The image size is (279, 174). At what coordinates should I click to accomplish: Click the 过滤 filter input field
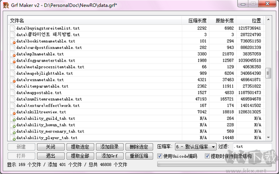pos(252,146)
